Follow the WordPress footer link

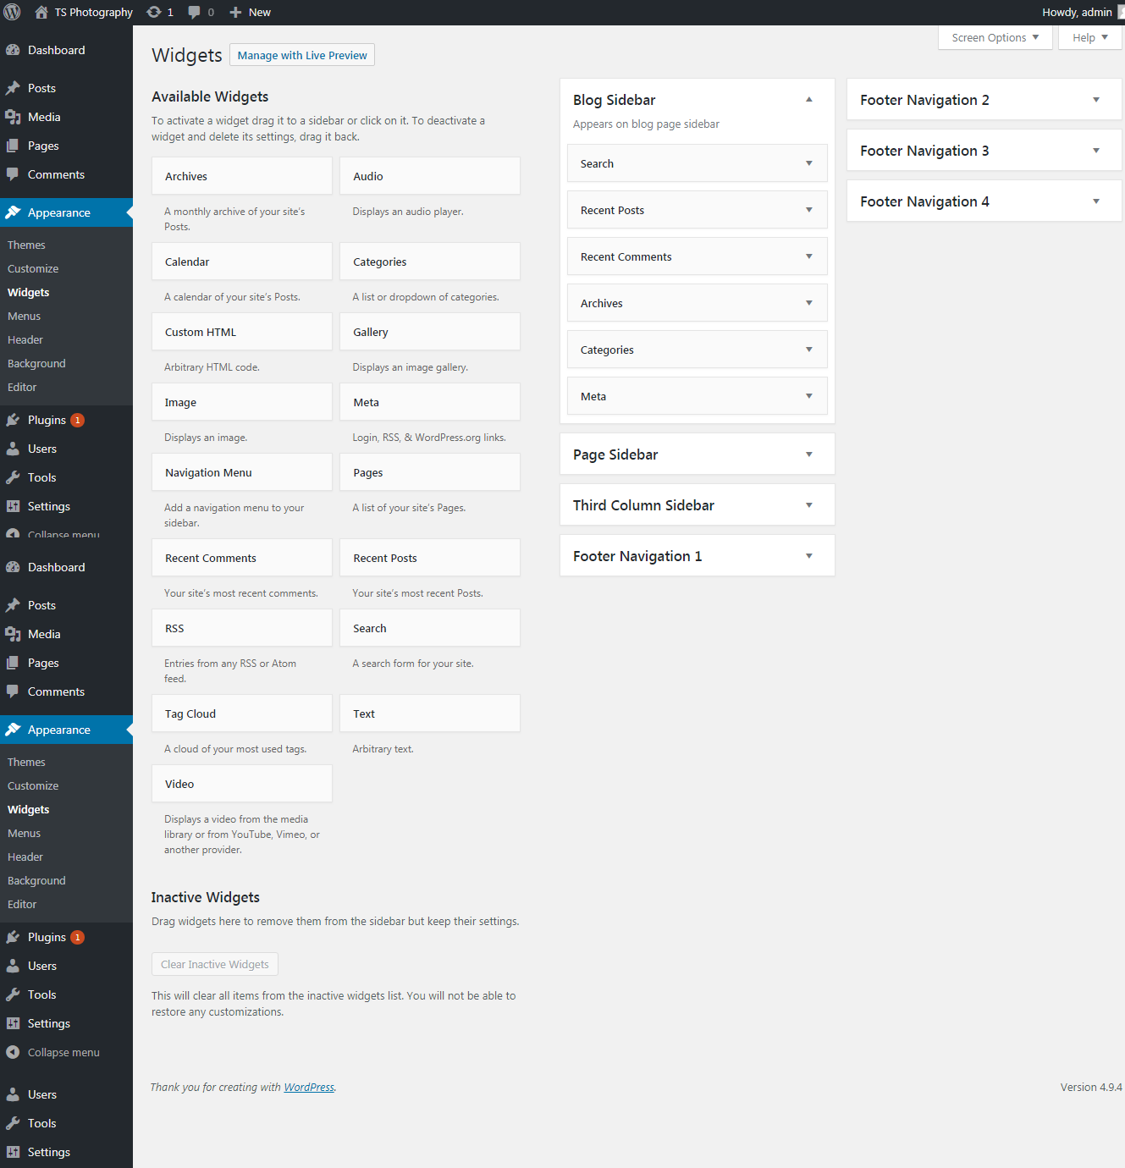coord(309,1088)
